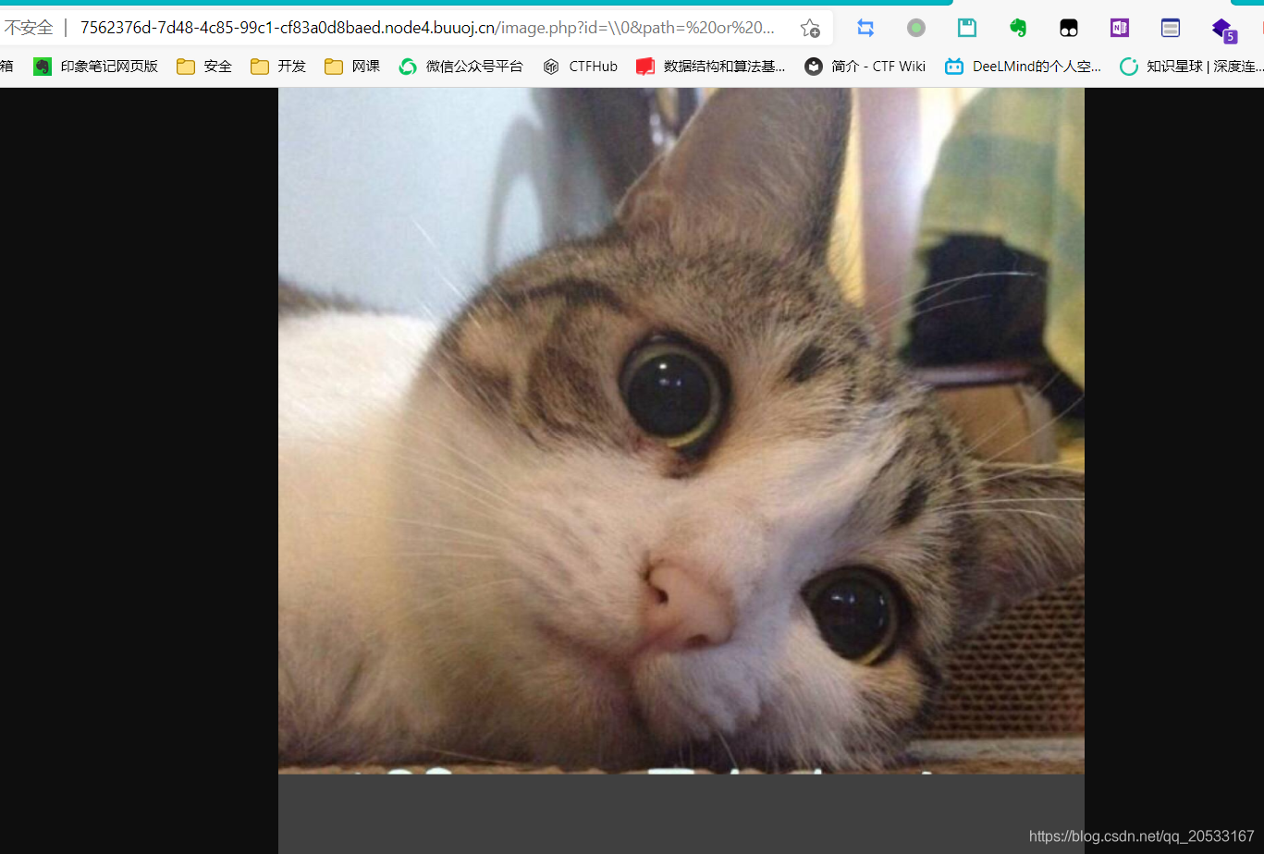Image resolution: width=1264 pixels, height=854 pixels.
Task: Click the OneNote Web Clipper extension icon
Action: click(x=1119, y=28)
